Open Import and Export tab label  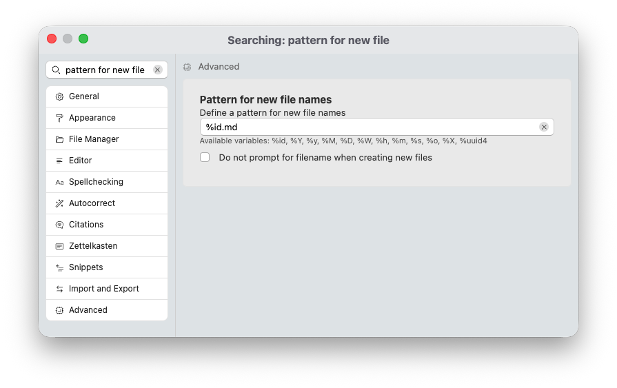tap(104, 289)
